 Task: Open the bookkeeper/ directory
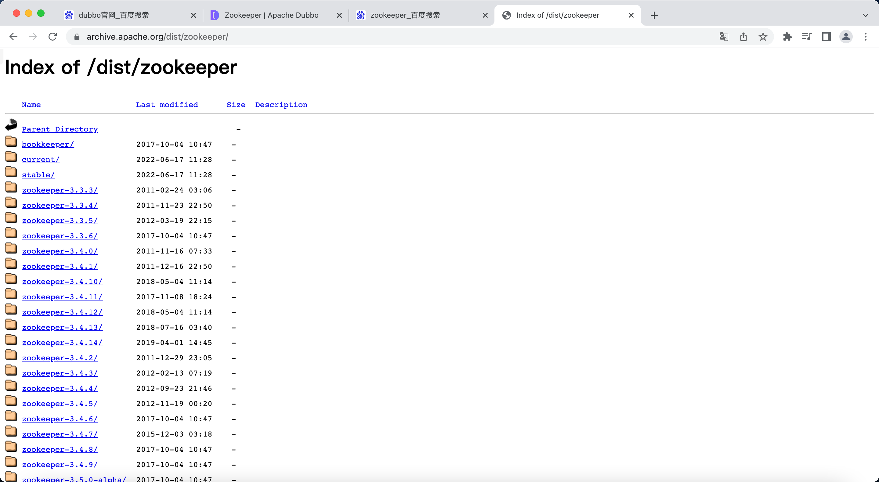coord(48,144)
